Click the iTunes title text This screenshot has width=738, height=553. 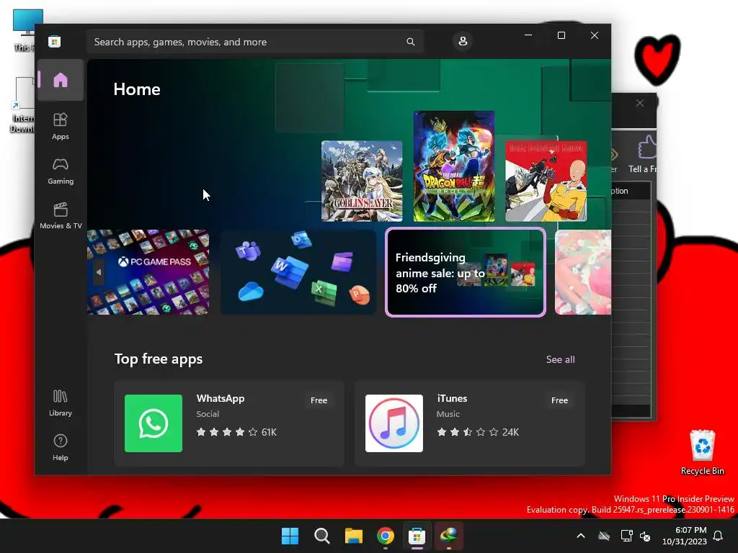452,398
